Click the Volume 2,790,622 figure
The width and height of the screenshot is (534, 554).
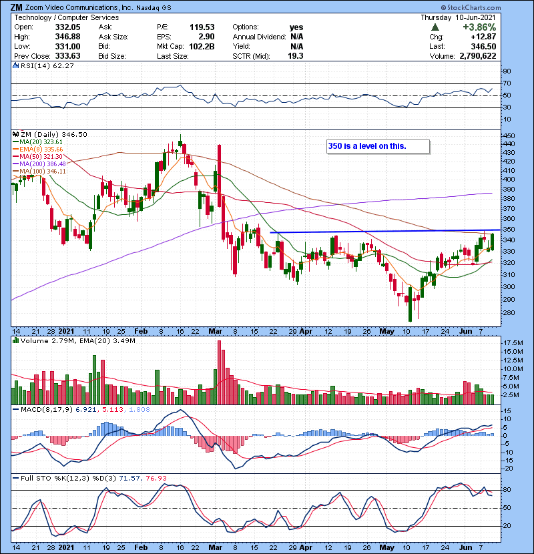478,56
